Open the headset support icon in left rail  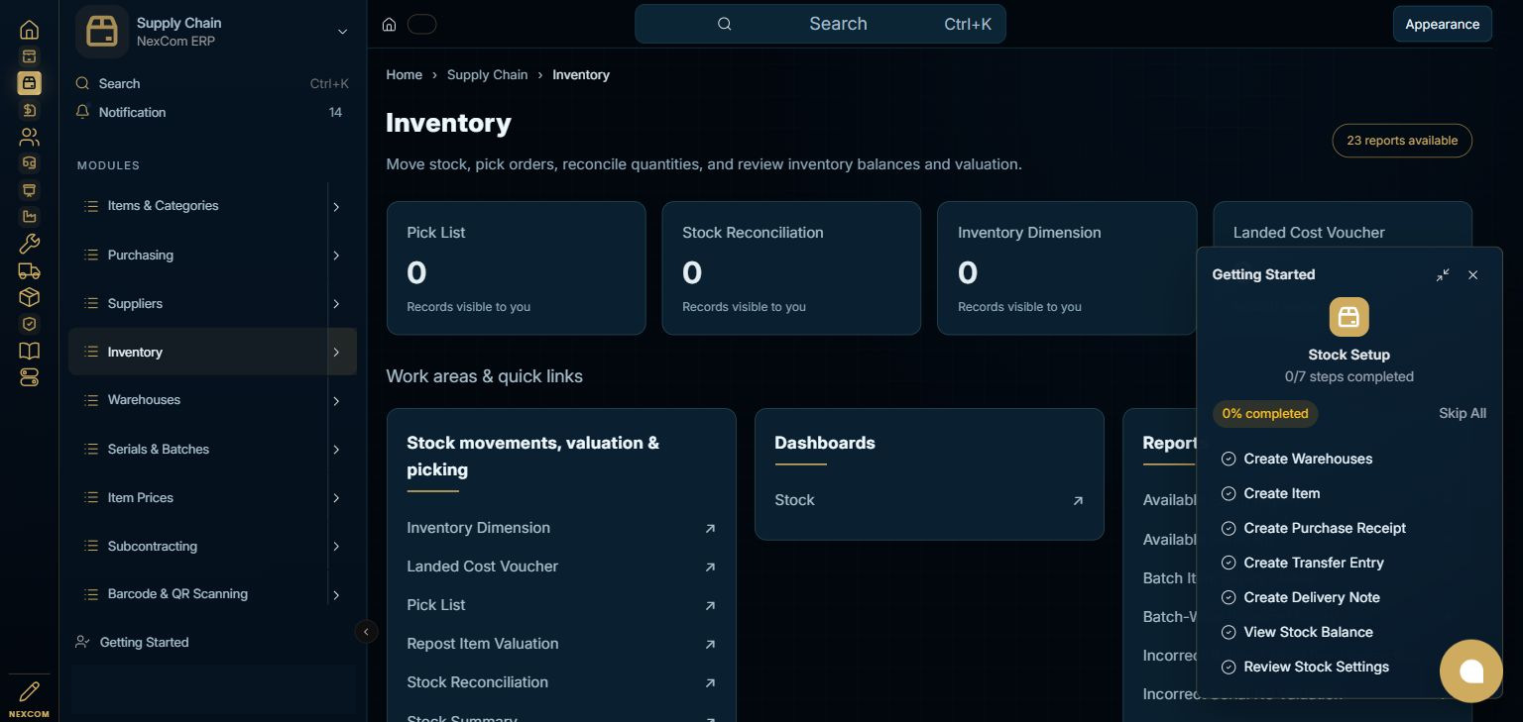[29, 163]
